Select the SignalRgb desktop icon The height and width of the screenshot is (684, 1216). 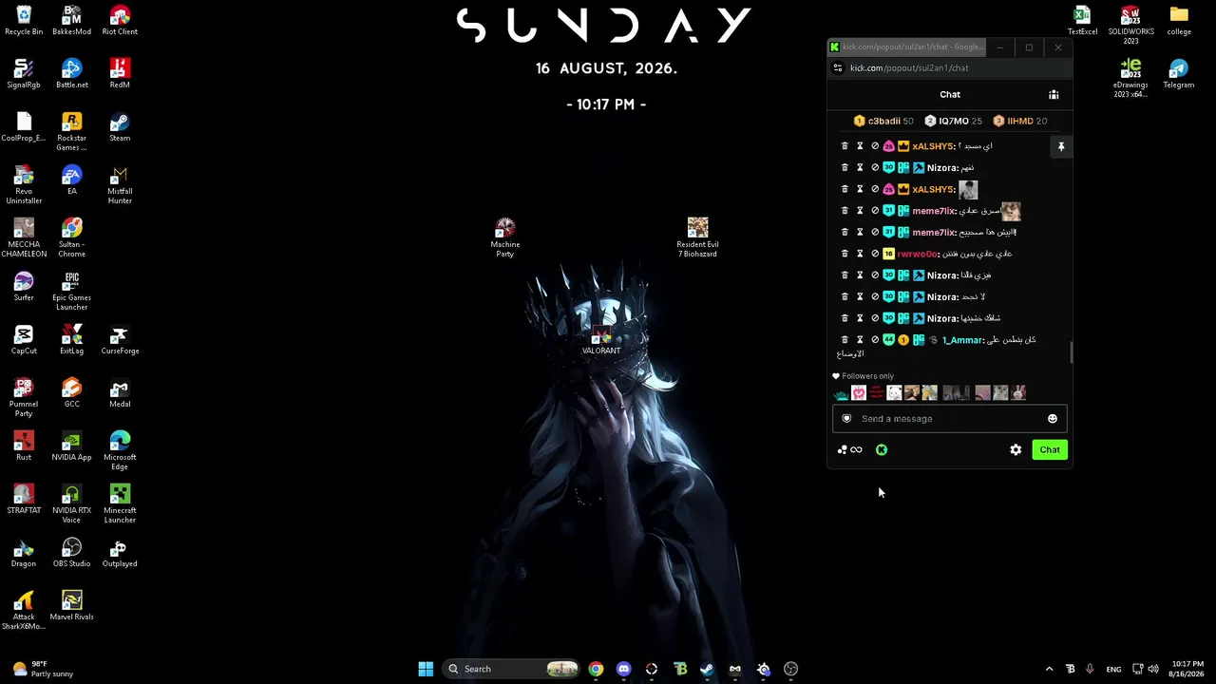click(24, 74)
